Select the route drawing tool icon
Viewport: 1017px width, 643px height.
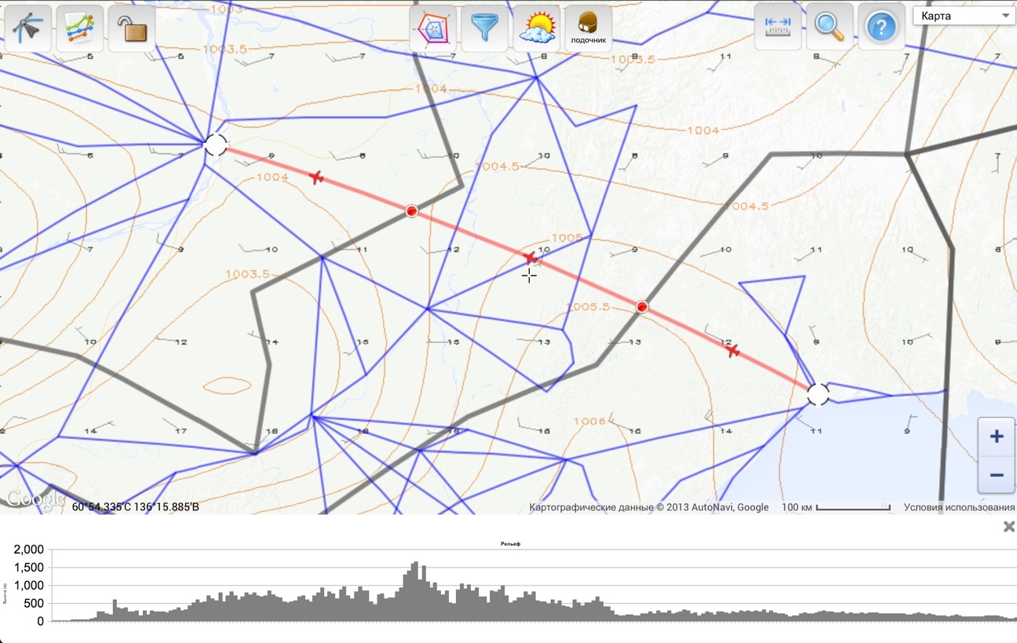click(29, 28)
